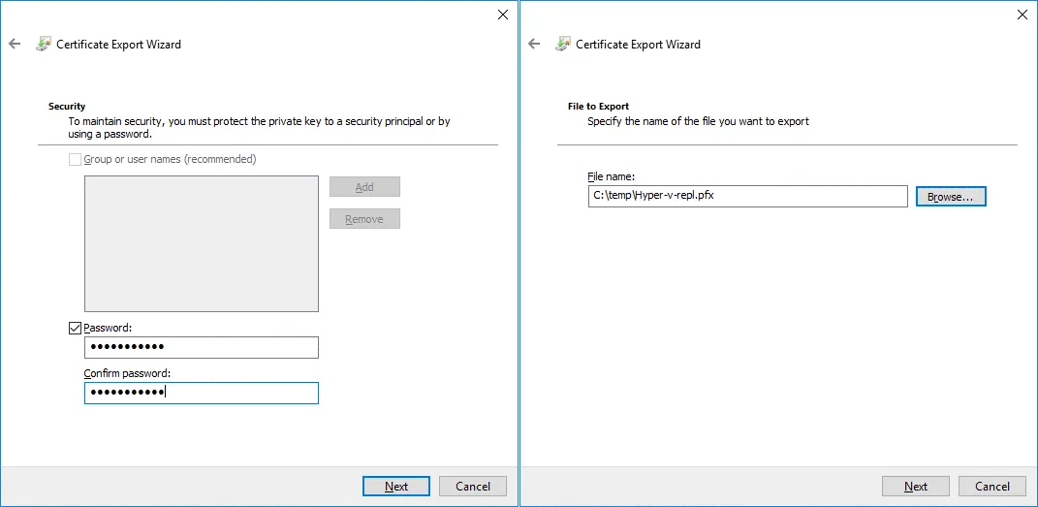
Task: Click certificate wizard icon in File to Export dialog
Action: point(562,44)
